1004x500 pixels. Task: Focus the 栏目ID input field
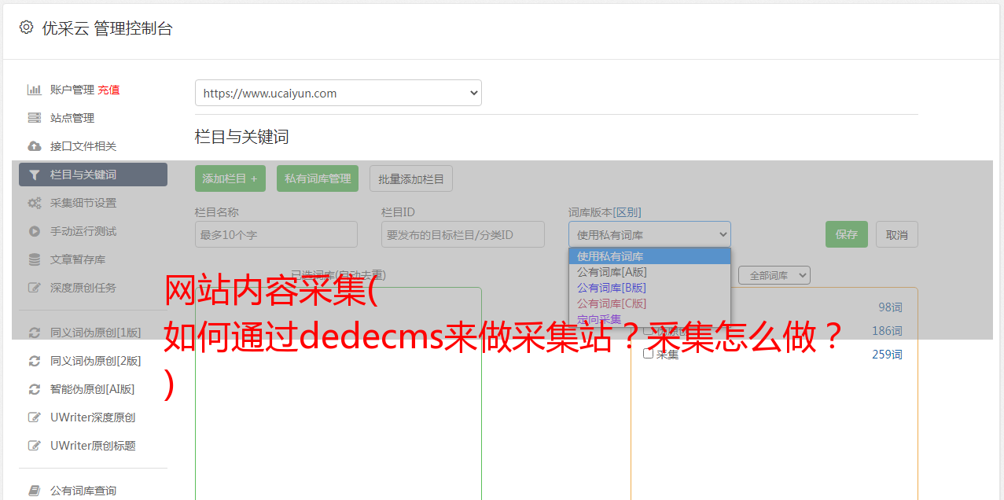pyautogui.click(x=463, y=234)
